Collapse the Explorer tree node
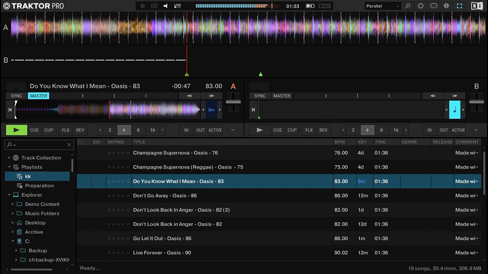The height and width of the screenshot is (274, 488). [9, 195]
